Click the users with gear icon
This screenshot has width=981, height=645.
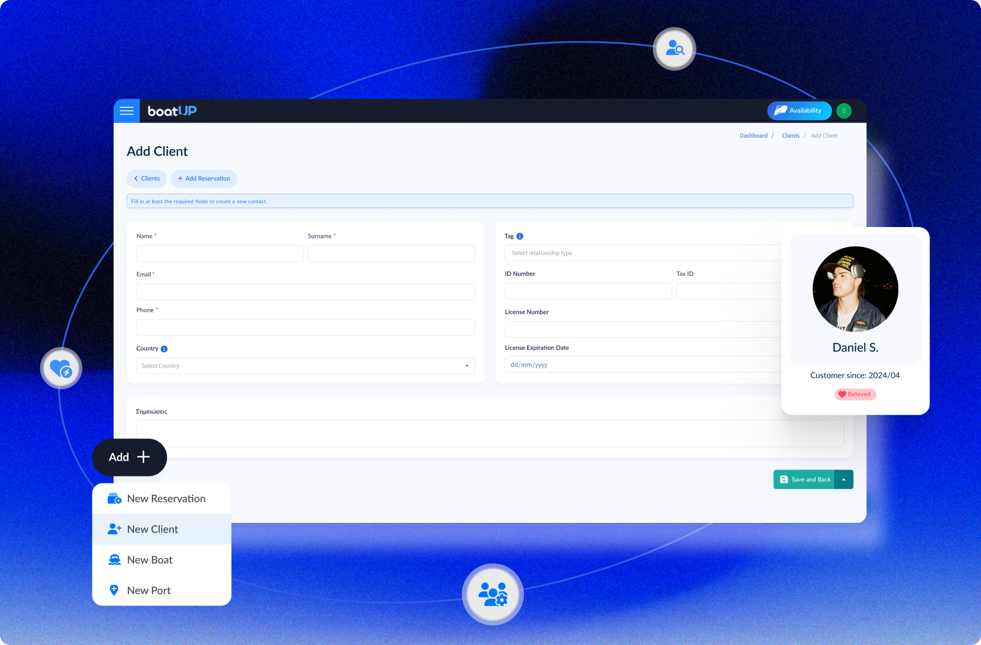(493, 594)
